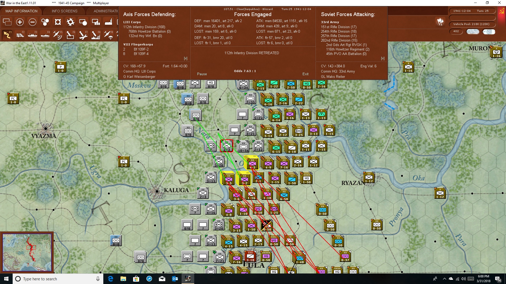The image size is (506, 284).
Task: Select the F8 bomb city mode icon
Action: click(96, 35)
